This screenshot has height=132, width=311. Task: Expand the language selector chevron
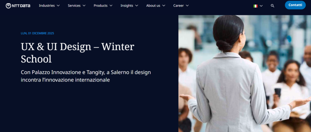pos(261,6)
